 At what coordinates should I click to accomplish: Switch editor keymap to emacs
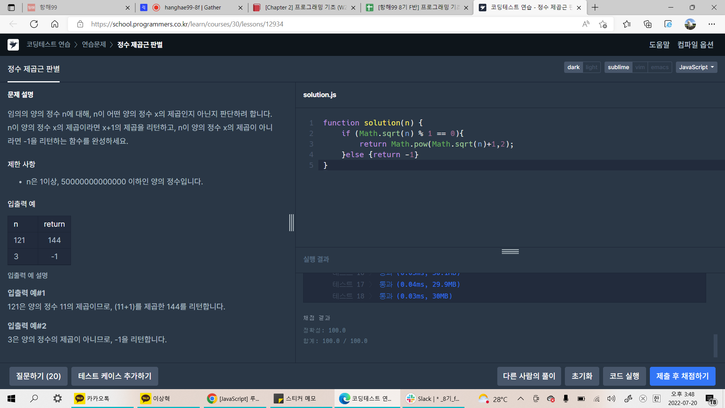tap(660, 67)
